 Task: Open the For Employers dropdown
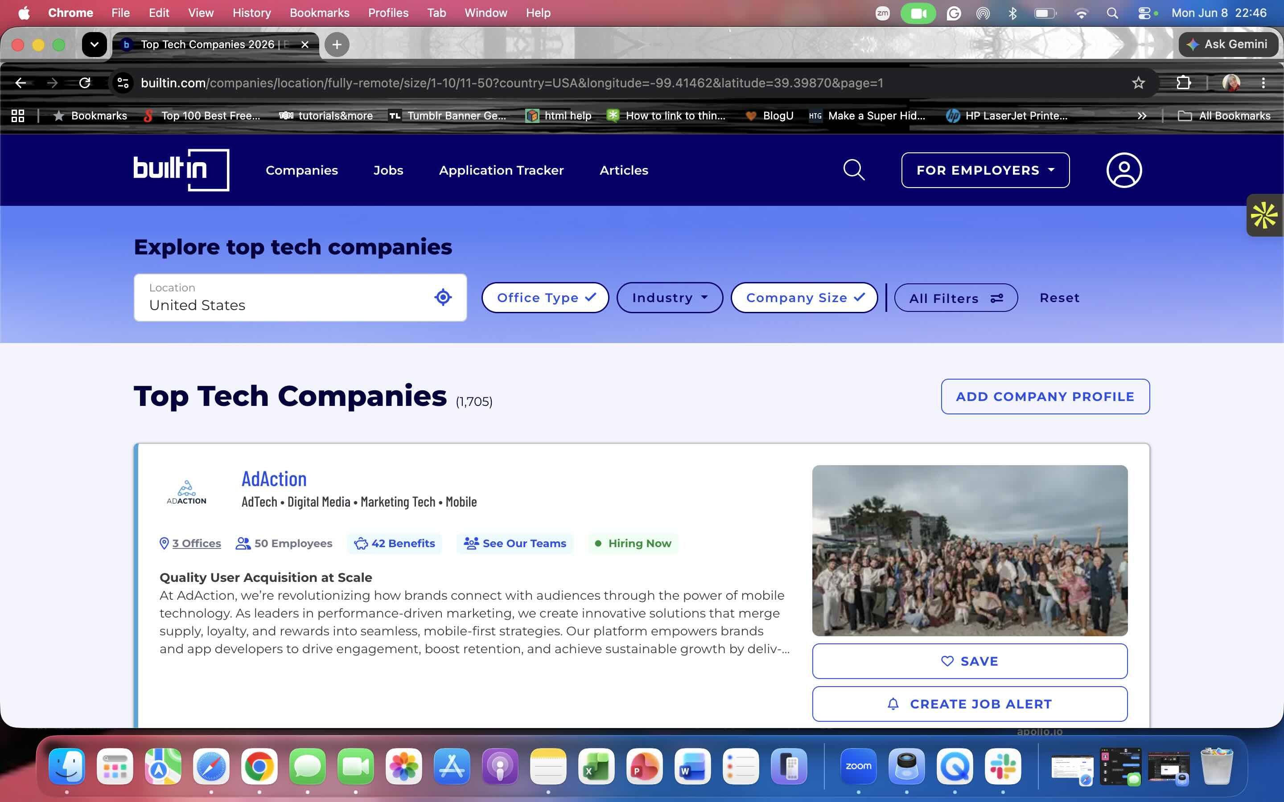pyautogui.click(x=985, y=170)
